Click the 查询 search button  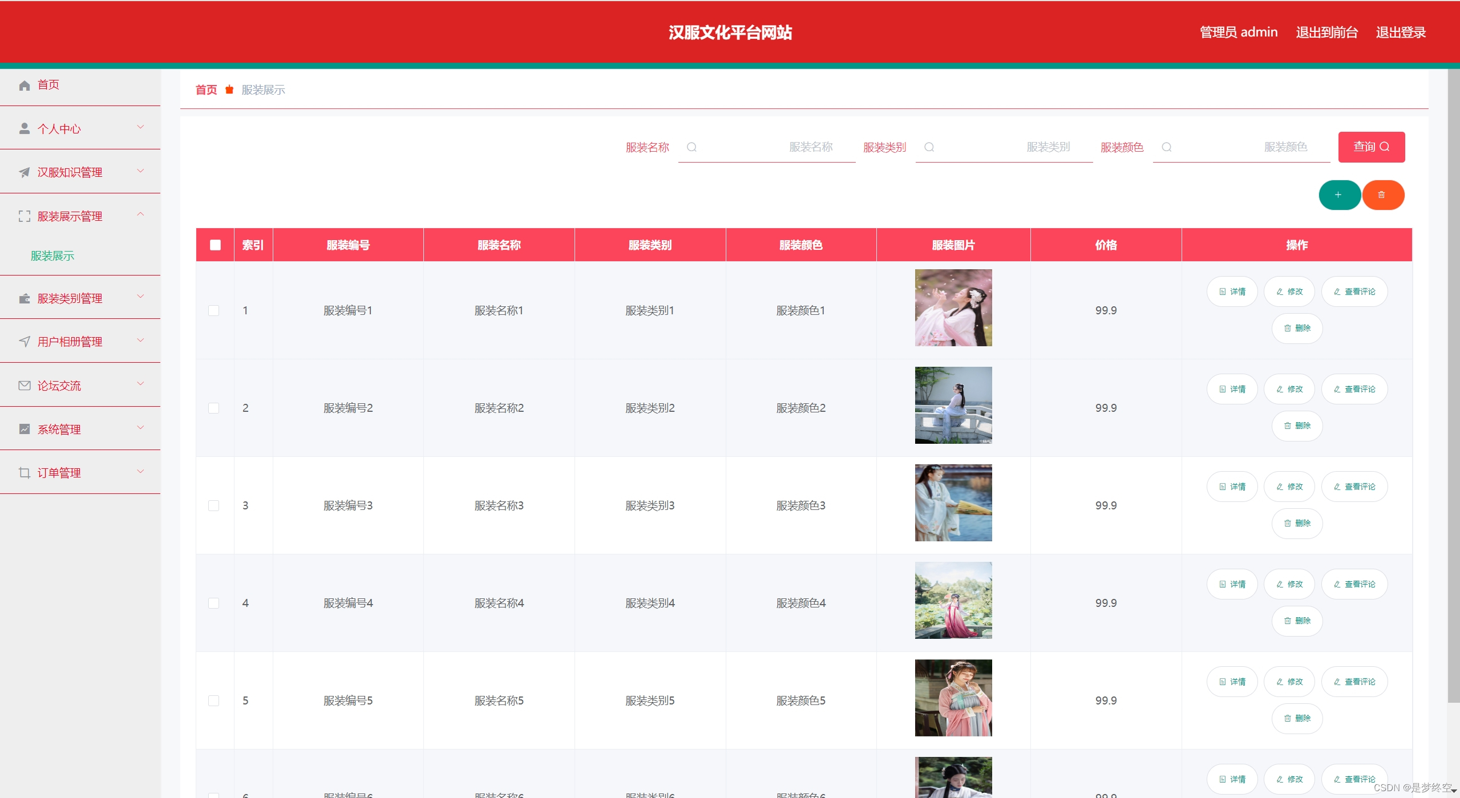(1371, 147)
